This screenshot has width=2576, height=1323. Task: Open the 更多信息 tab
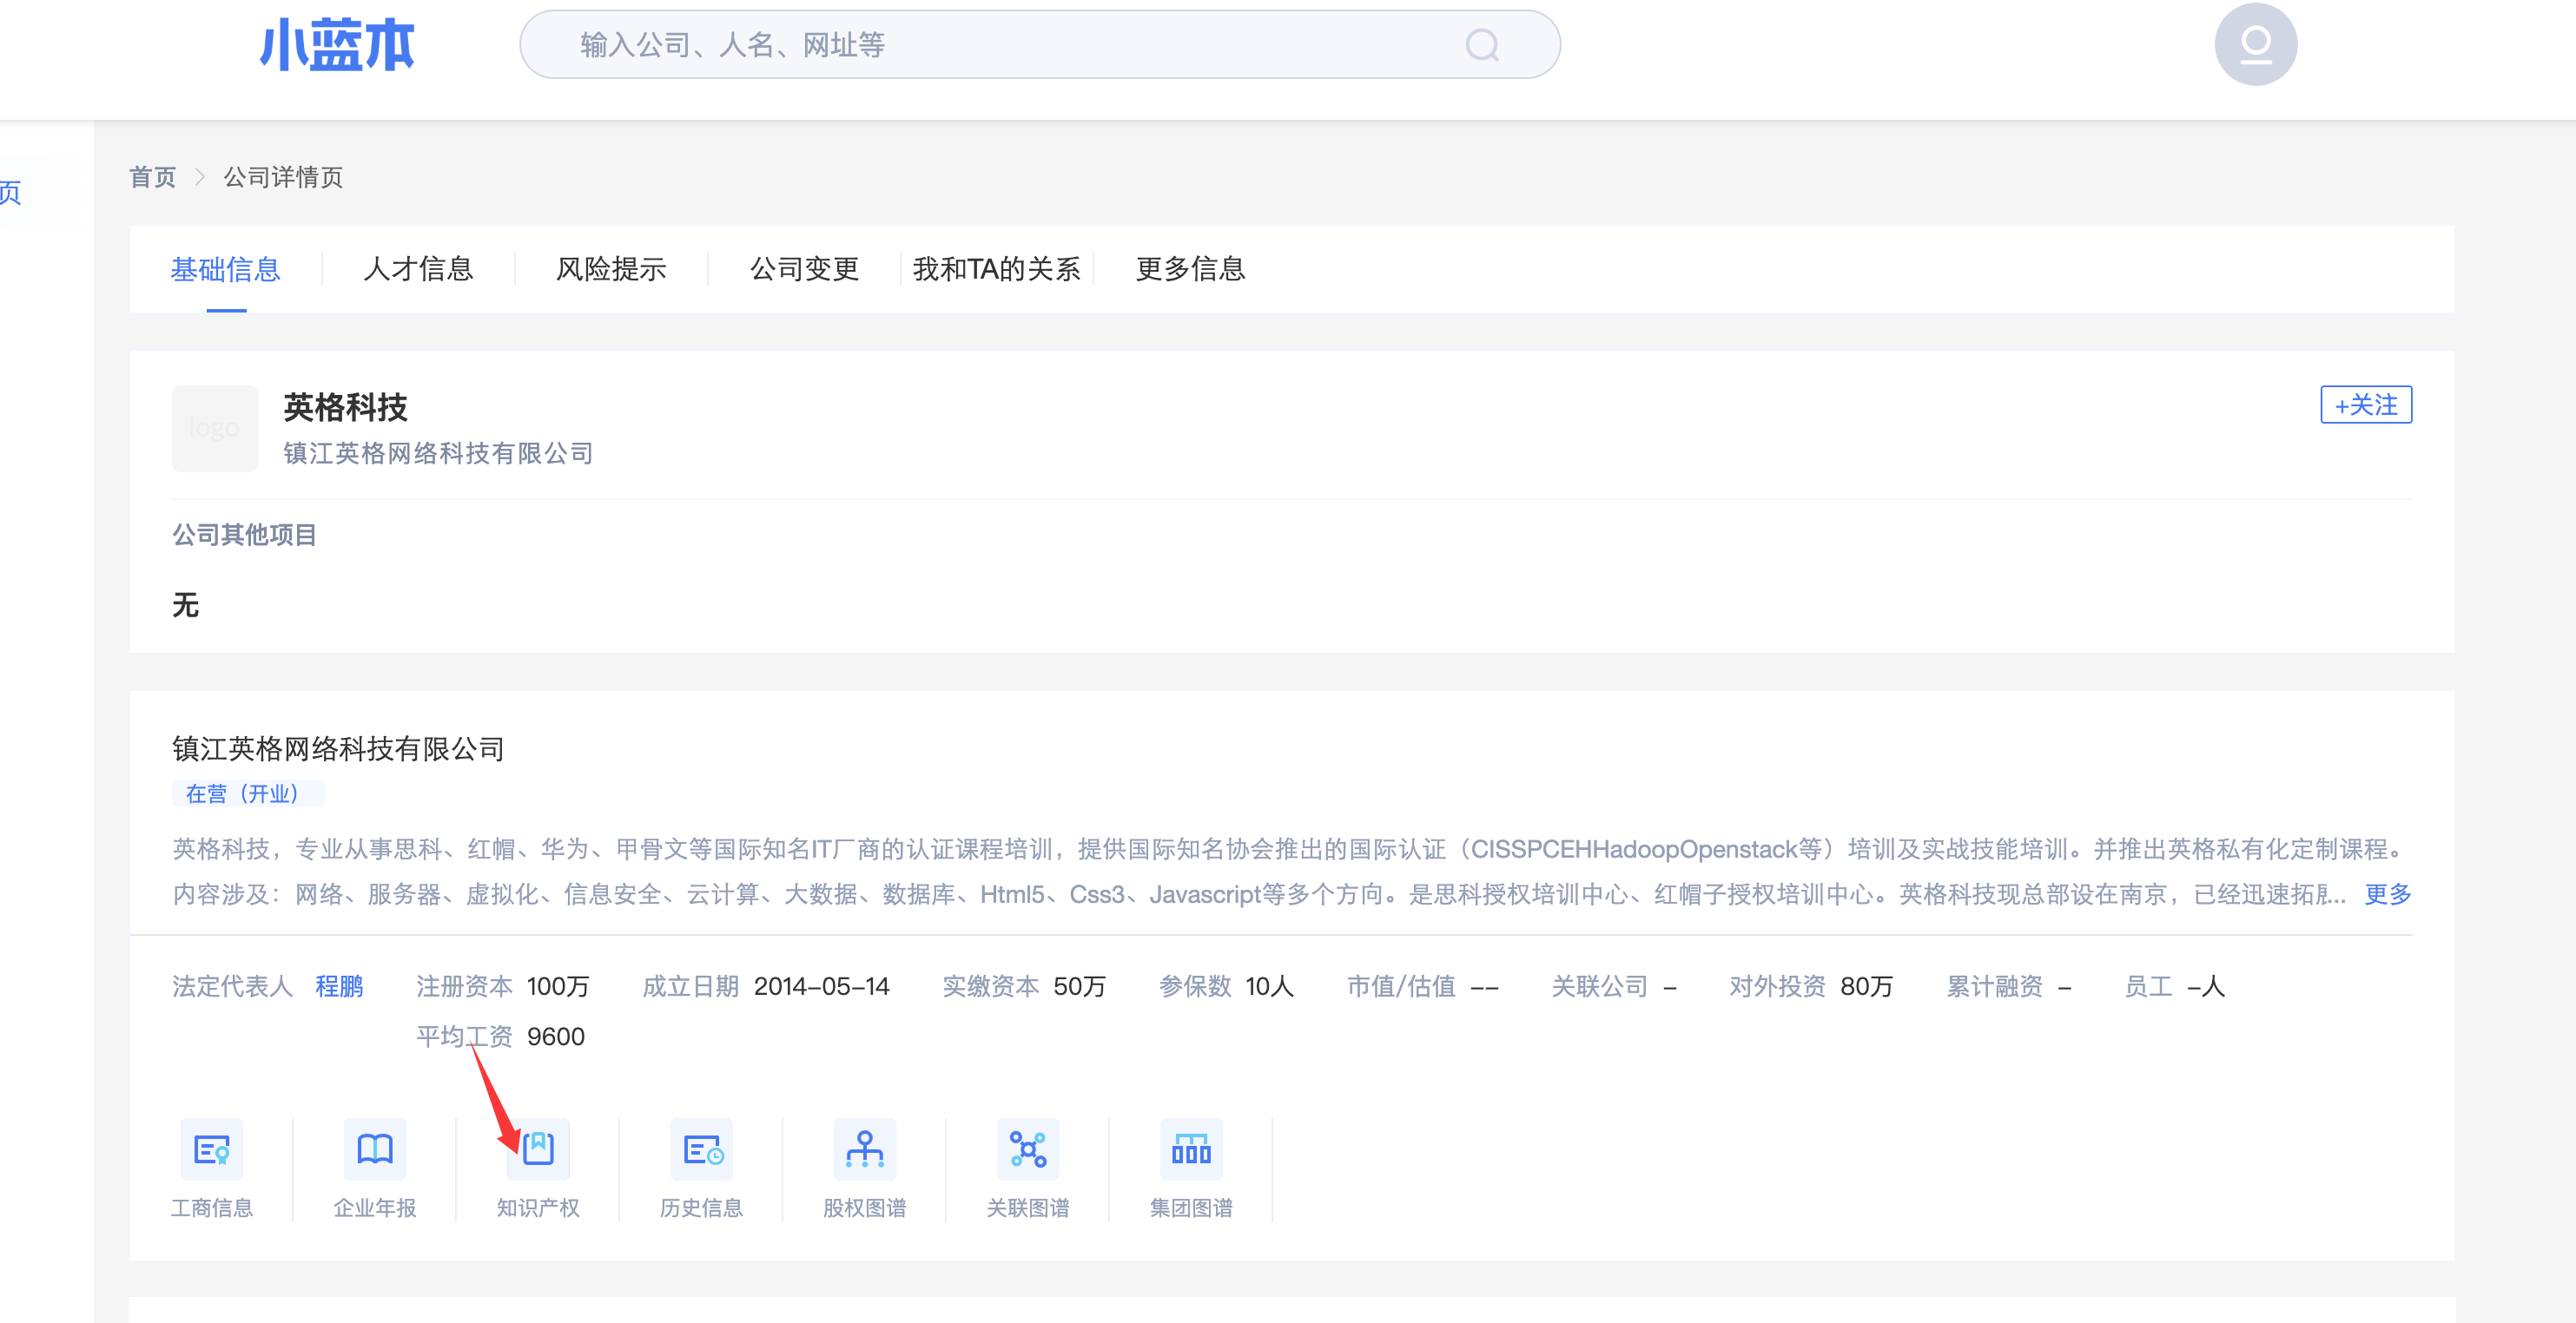click(1190, 269)
